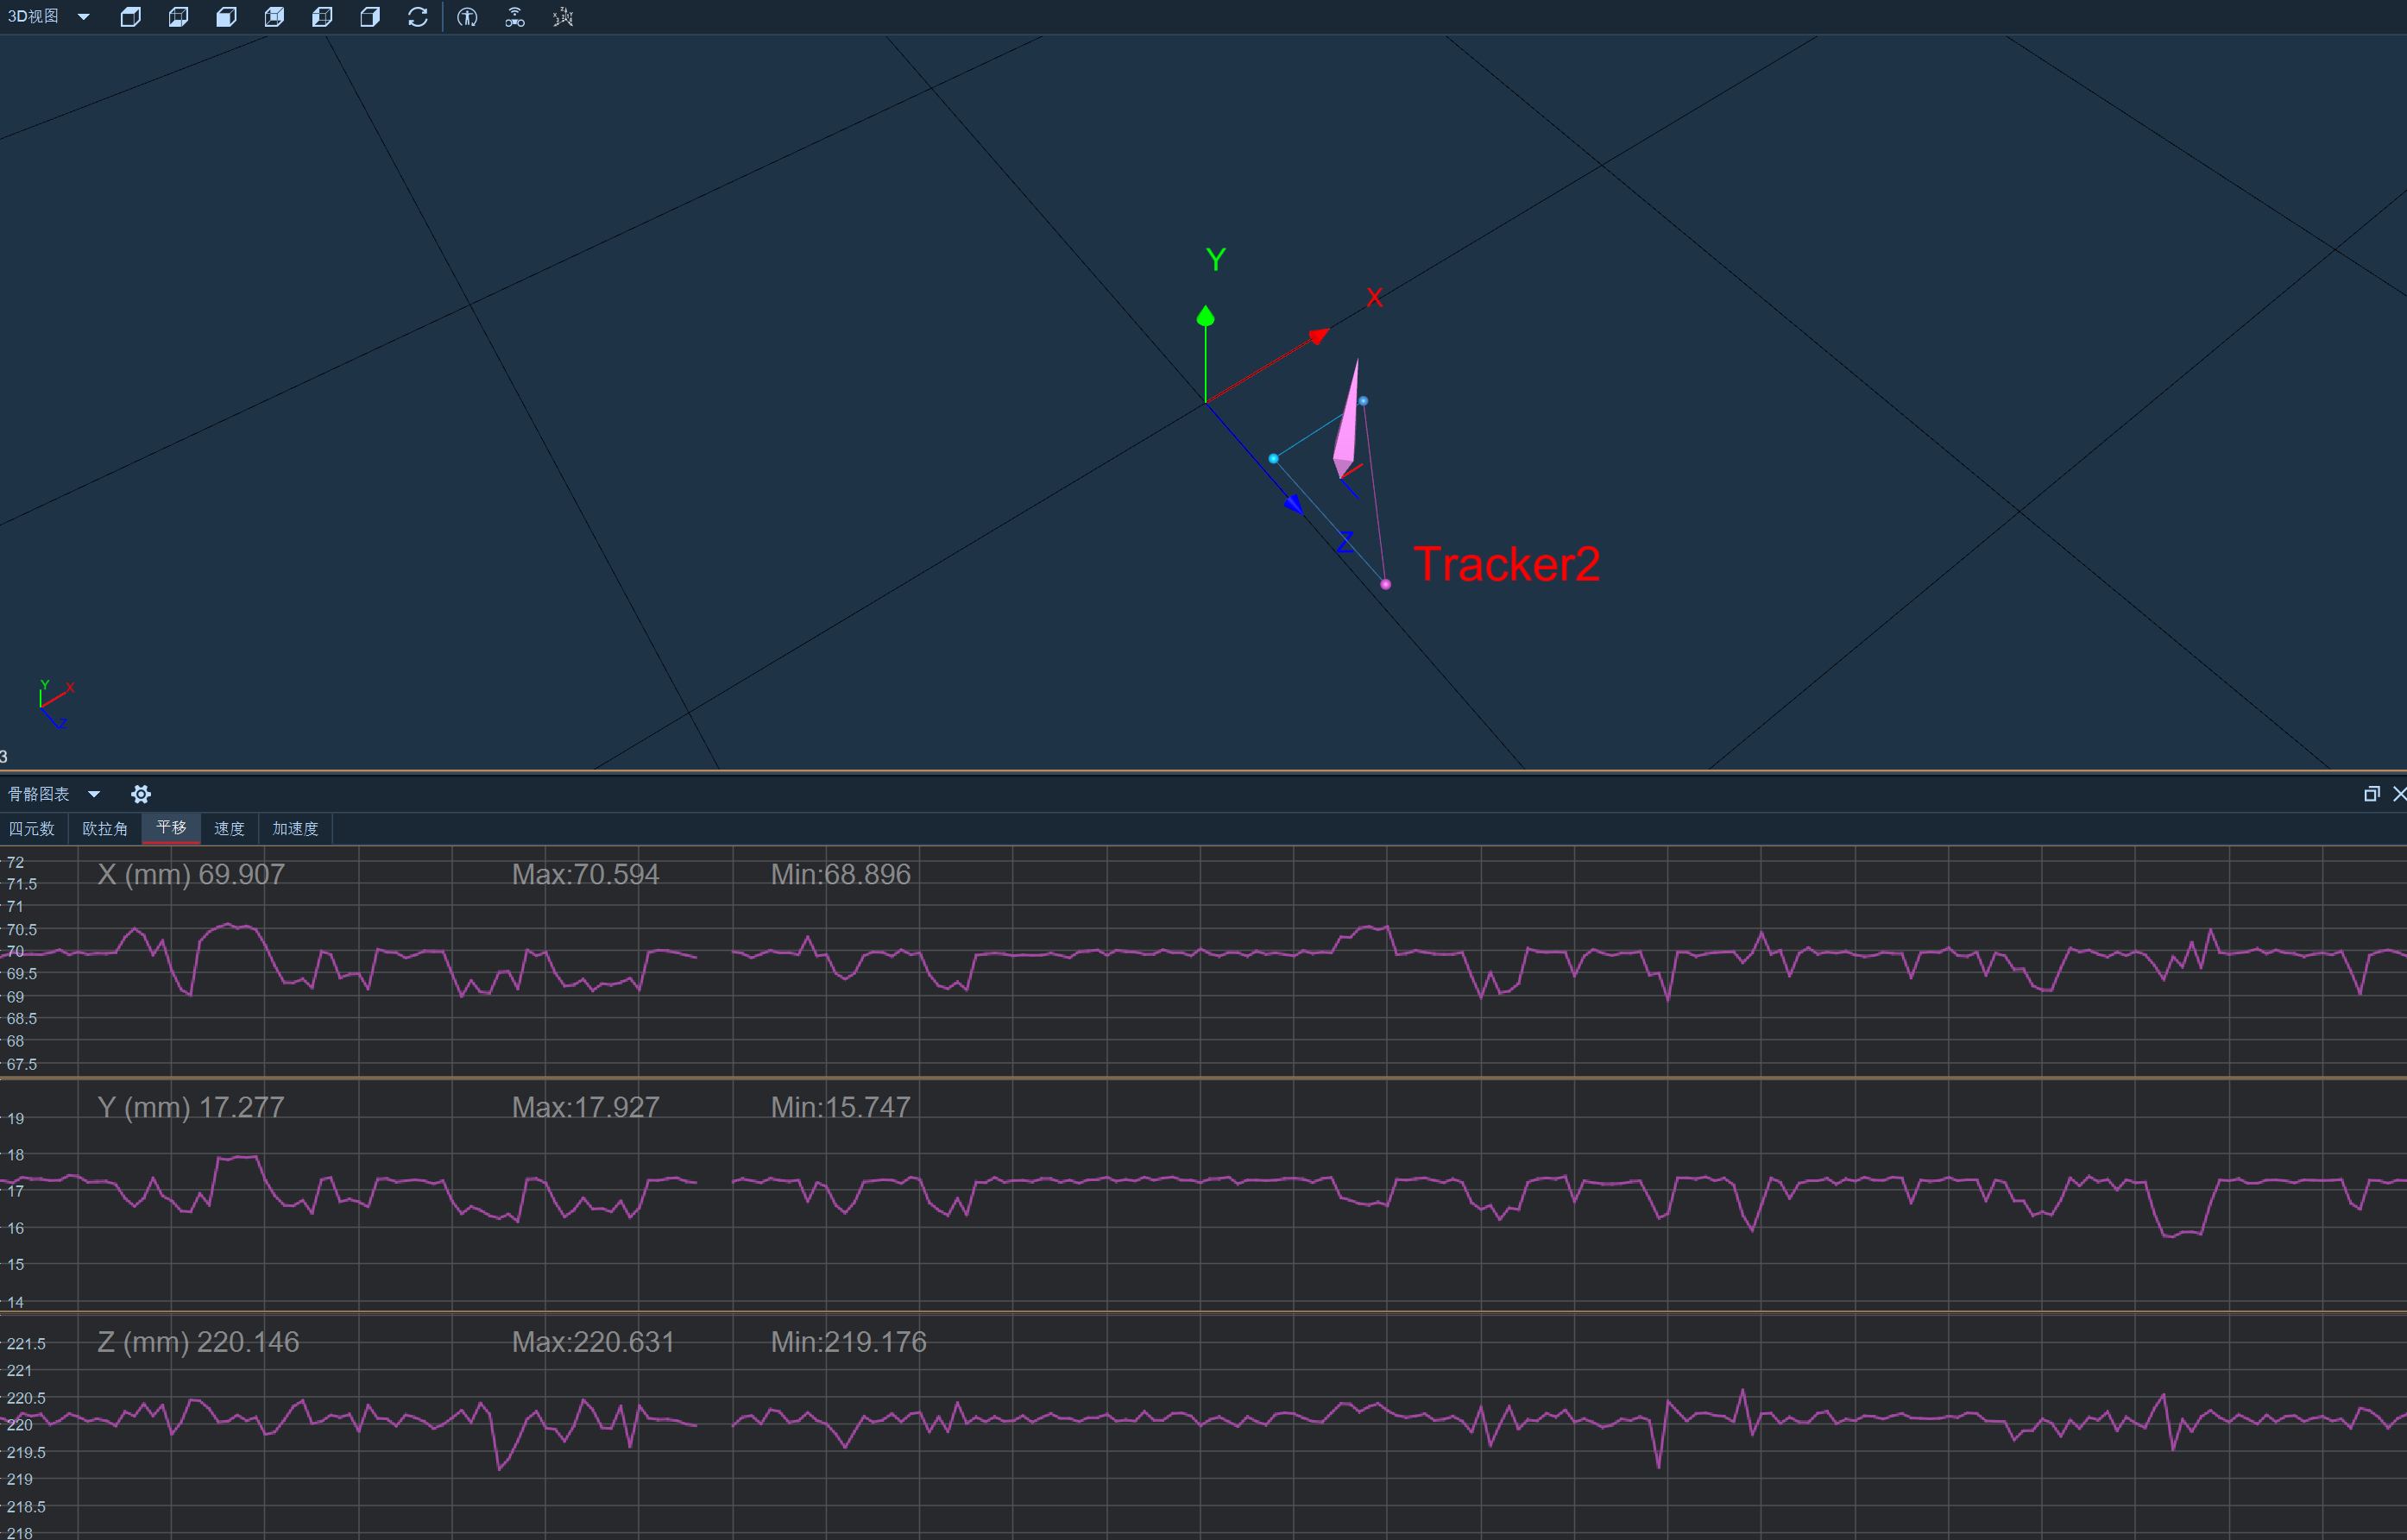Switch to the 速度 tab
The width and height of the screenshot is (2407, 1540).
click(x=229, y=828)
